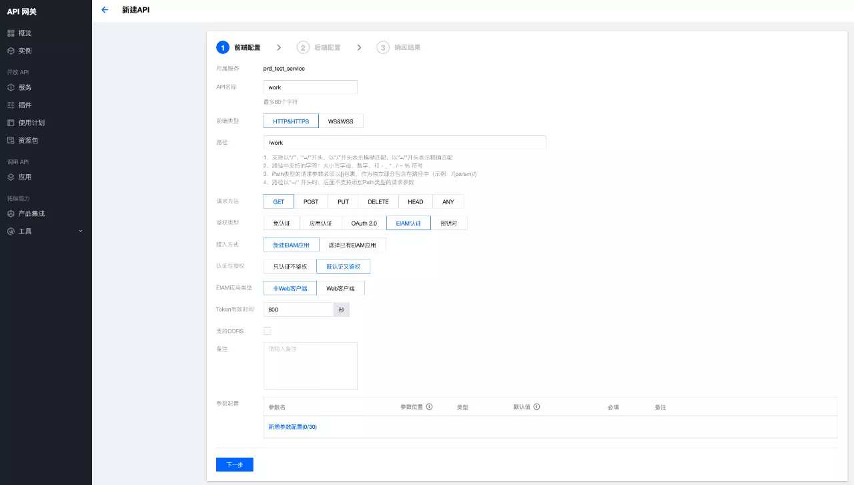Click the info icon beside 默认值
This screenshot has width=854, height=485.
point(536,406)
